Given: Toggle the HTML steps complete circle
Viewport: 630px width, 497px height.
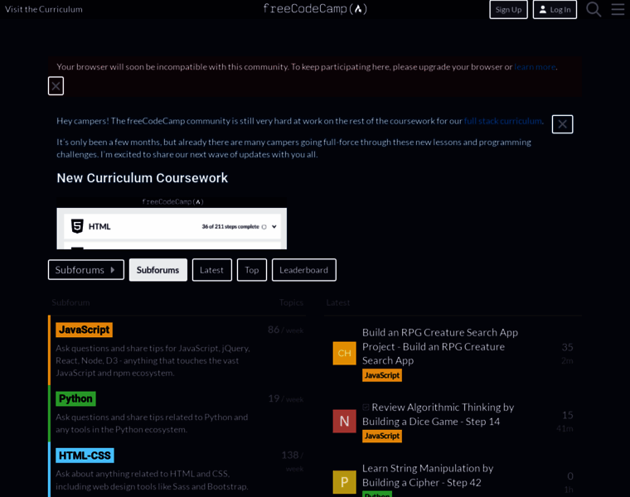Looking at the screenshot, I should 264,227.
